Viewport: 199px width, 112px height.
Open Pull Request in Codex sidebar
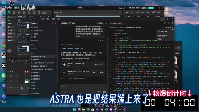37,30
